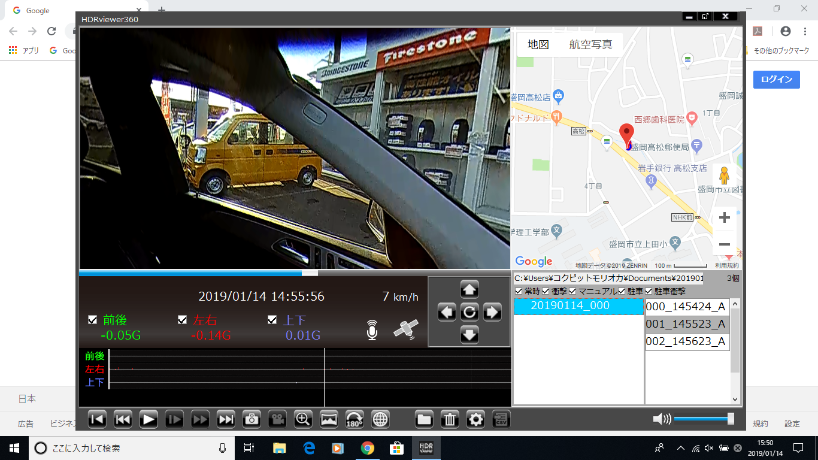Open folder icon to load recordings

click(x=424, y=419)
